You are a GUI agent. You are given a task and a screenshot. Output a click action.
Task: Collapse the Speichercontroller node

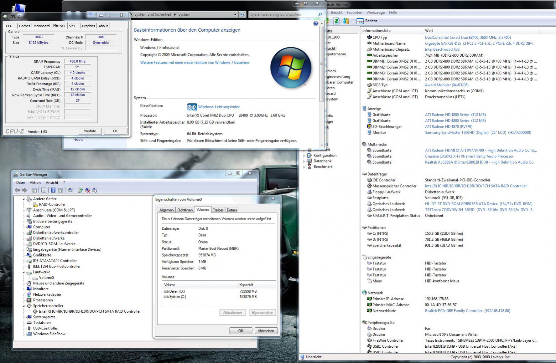click(x=23, y=306)
